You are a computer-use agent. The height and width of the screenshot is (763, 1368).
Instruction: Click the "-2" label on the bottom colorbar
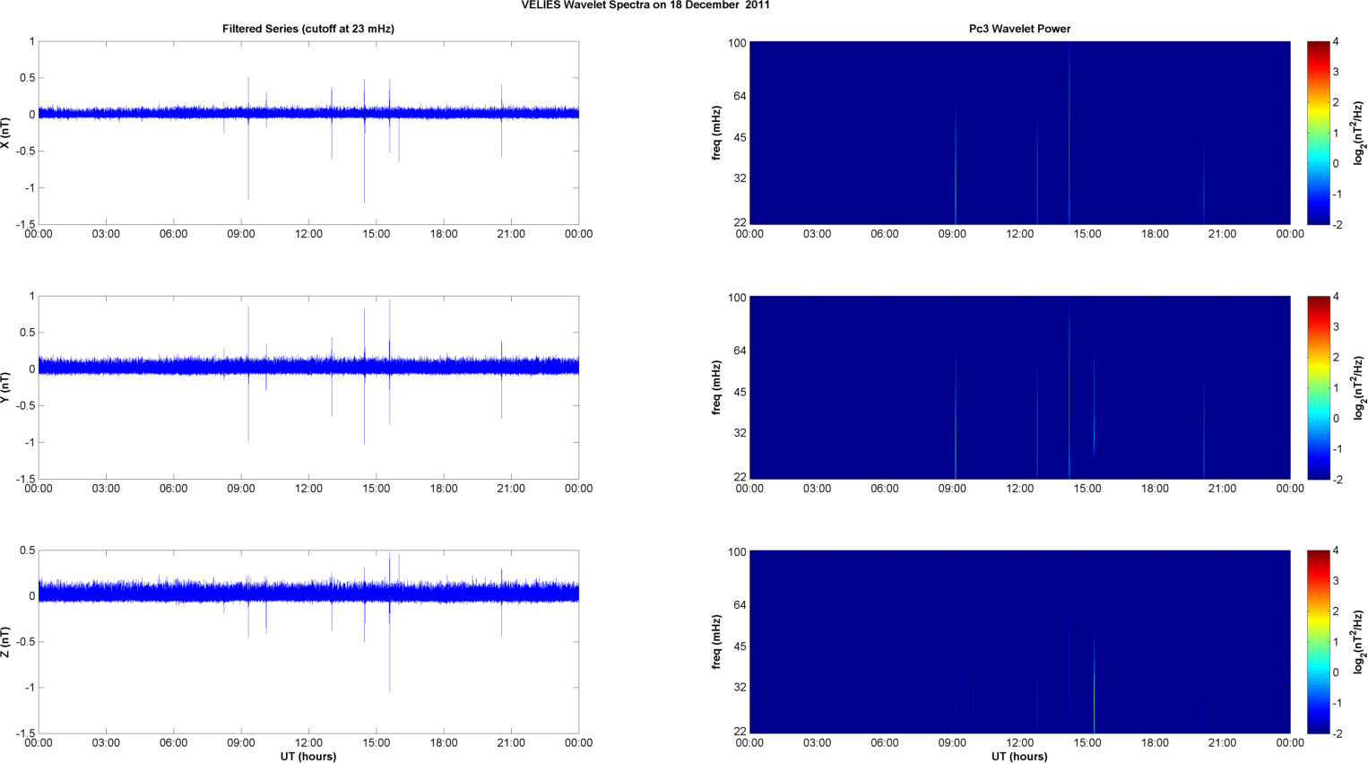tap(1336, 733)
